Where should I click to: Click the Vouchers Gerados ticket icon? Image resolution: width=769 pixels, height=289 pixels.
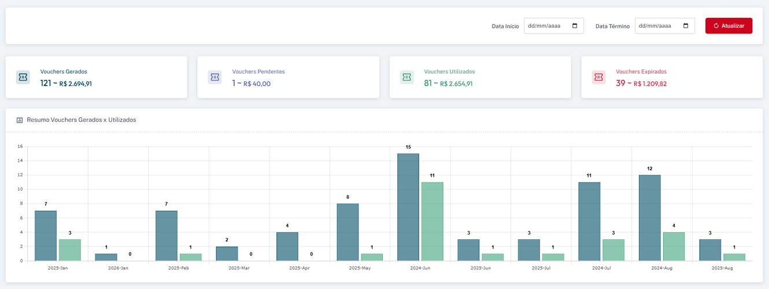[23, 77]
